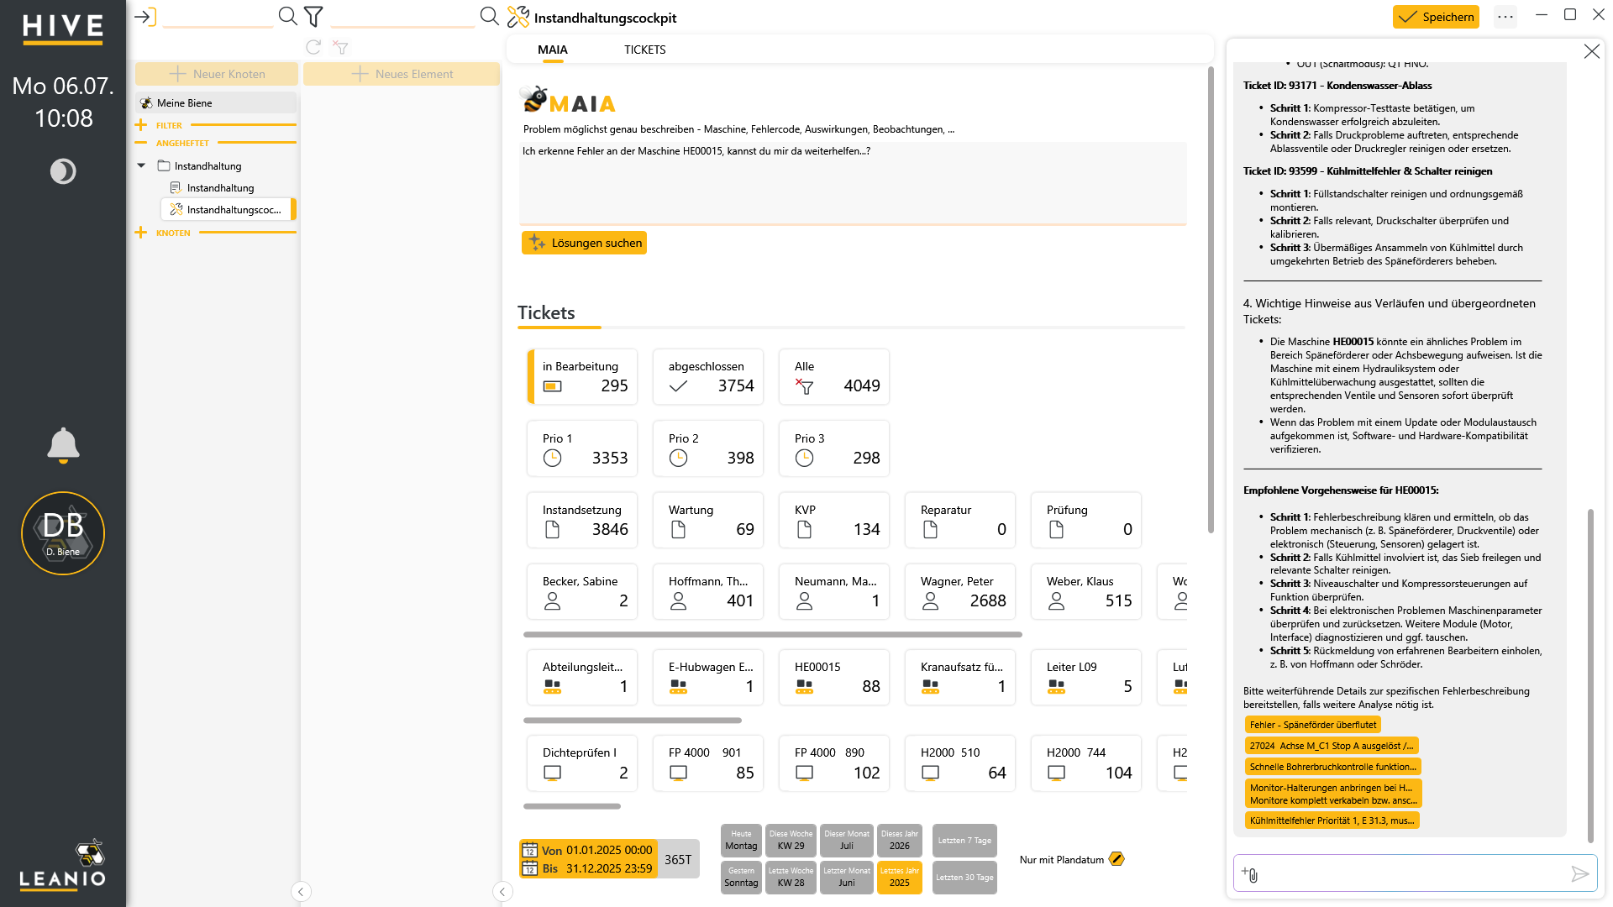Click the Bis date calendar icon
The height and width of the screenshot is (907, 1613).
(x=529, y=868)
